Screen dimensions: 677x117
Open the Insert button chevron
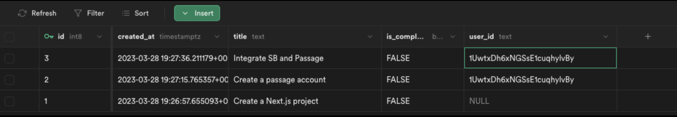click(x=185, y=13)
